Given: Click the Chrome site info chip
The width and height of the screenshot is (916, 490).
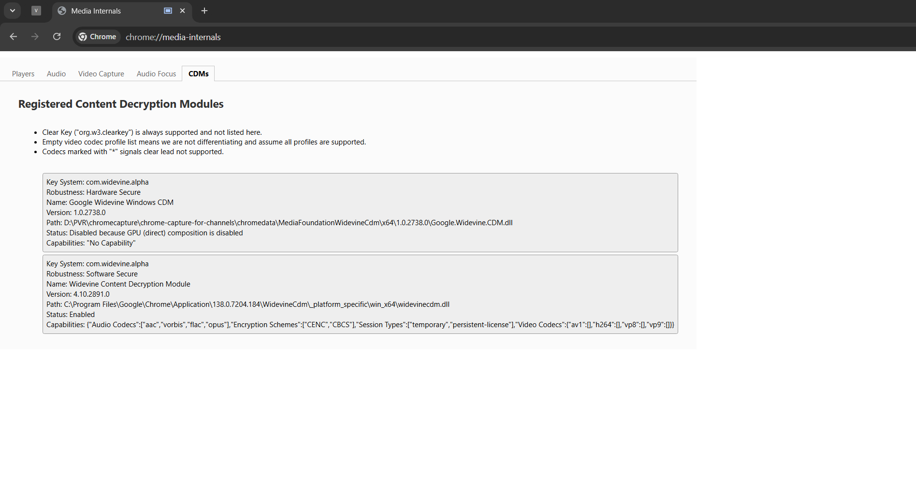Looking at the screenshot, I should tap(97, 37).
